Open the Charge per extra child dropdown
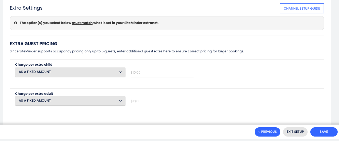The image size is (339, 141). coord(70,72)
